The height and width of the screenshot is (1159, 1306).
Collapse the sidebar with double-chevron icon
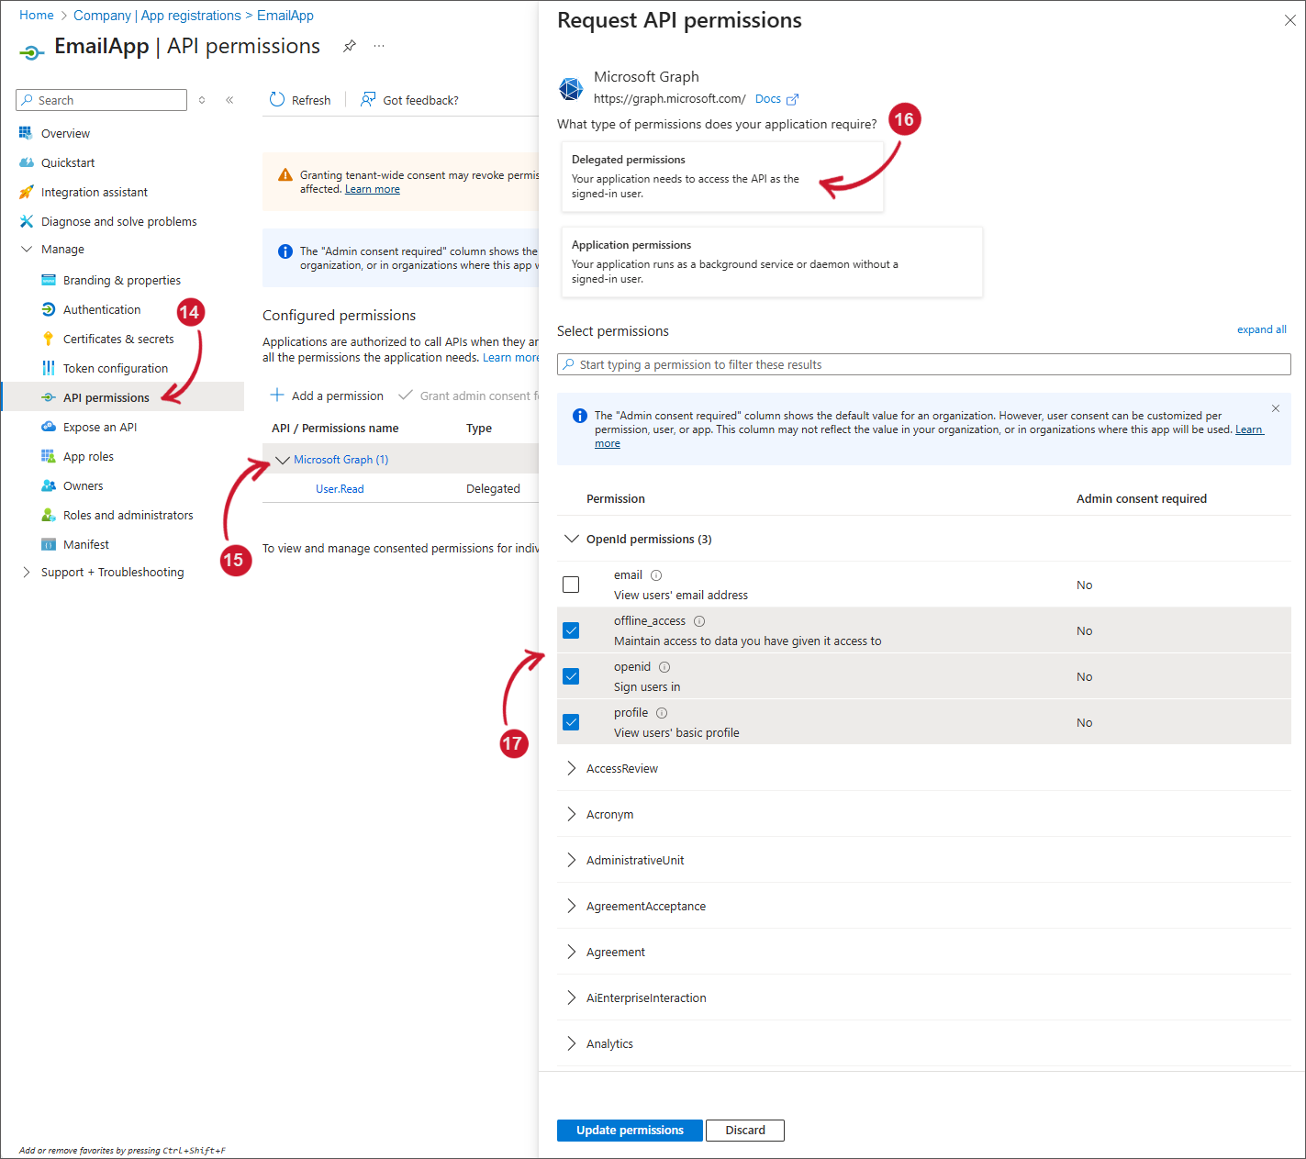(x=229, y=100)
